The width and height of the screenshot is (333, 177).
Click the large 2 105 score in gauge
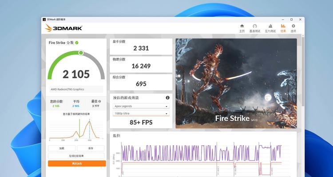(76, 74)
